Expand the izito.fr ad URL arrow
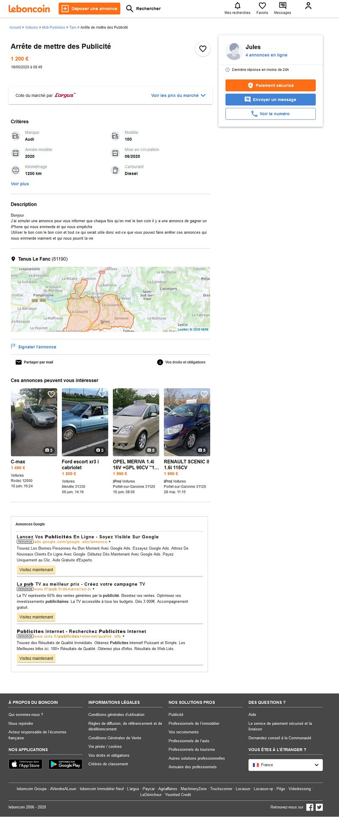The width and height of the screenshot is (339, 817). click(123, 636)
